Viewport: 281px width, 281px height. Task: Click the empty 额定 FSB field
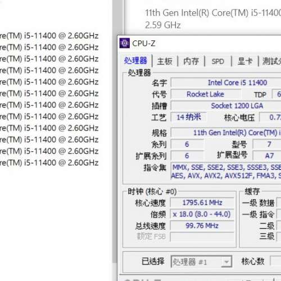(202, 237)
